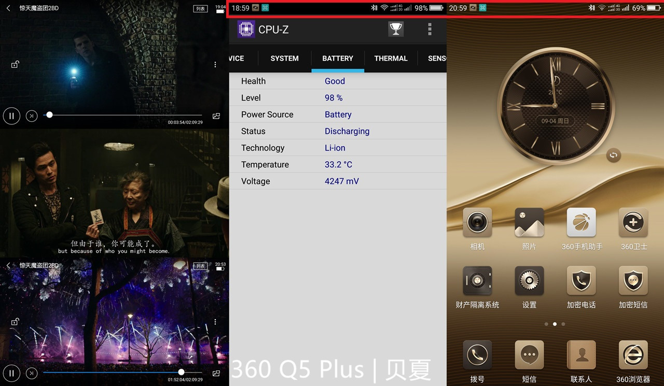Click the CPU-Z app logo
This screenshot has width=664, height=386.
[x=246, y=29]
